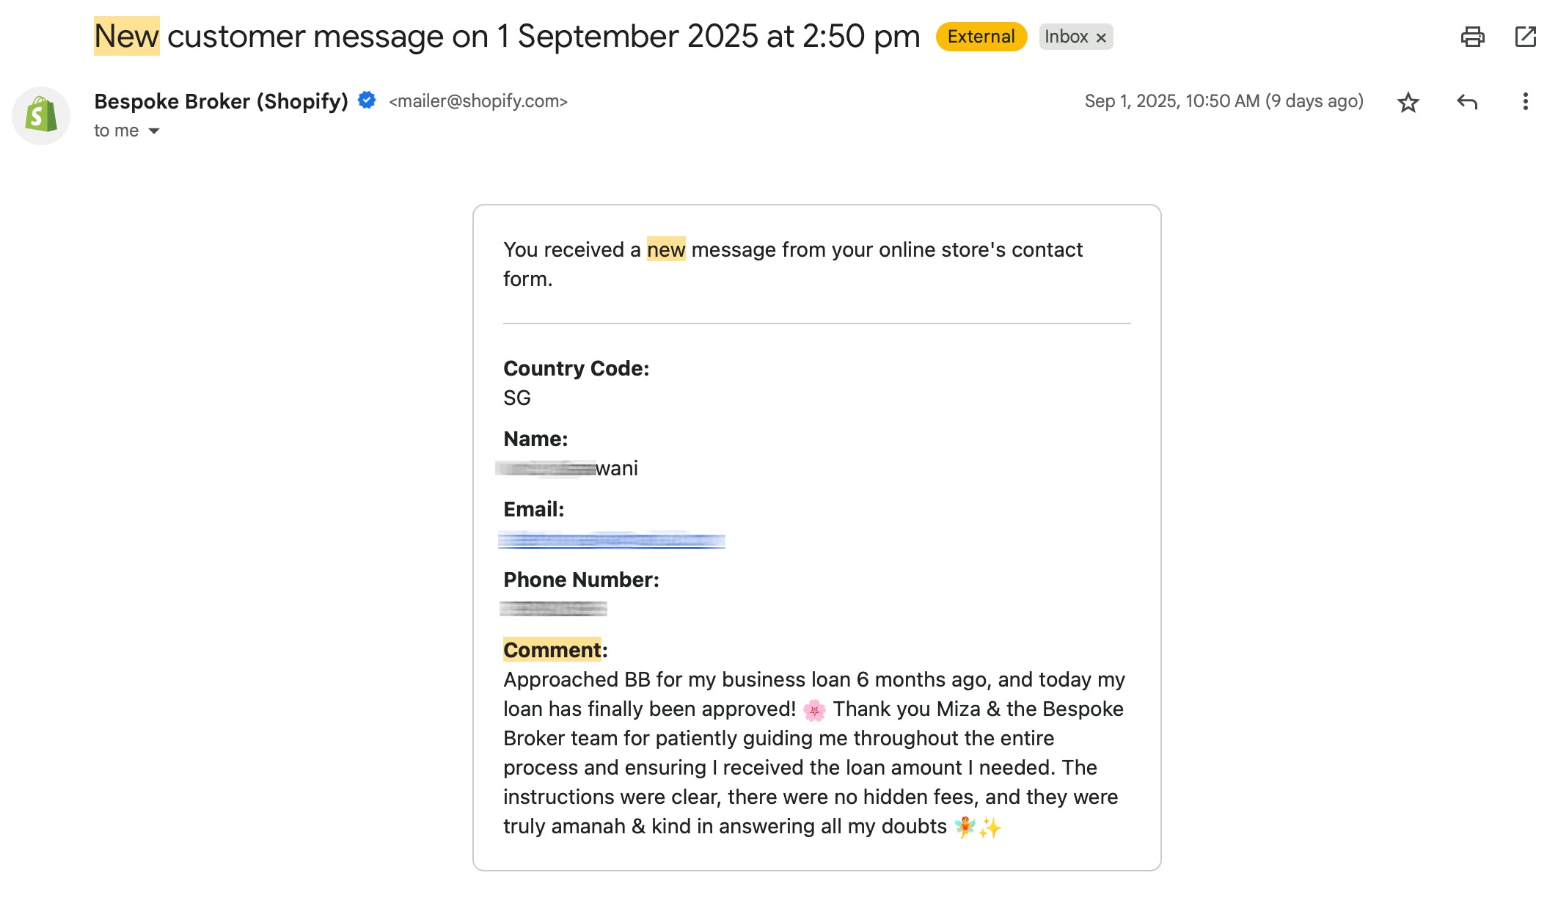
Task: Click the Sep 1, 2025 timestamp
Action: click(x=1224, y=101)
